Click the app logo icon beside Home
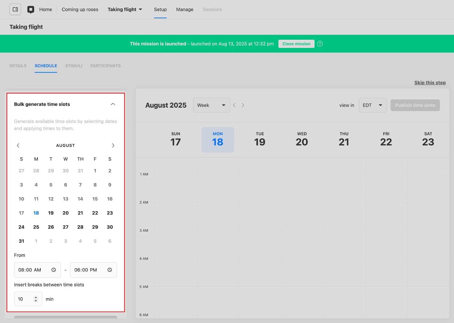The height and width of the screenshot is (323, 454). tap(31, 10)
